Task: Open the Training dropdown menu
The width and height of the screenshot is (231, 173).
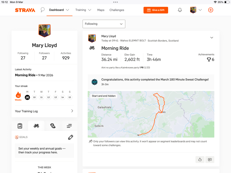Action: 83,10
